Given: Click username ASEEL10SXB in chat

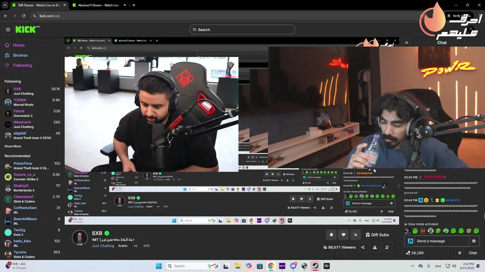Looking at the screenshot, I should pyautogui.click(x=434, y=177).
